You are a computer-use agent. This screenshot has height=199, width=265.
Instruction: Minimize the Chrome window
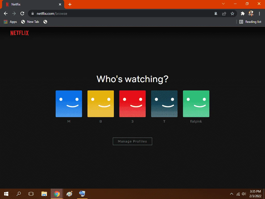point(235,4)
